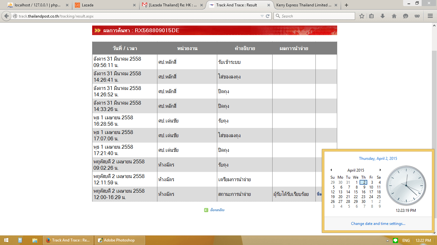This screenshot has width=437, height=245.
Task: Select April 15 in the calendar
Action: click(356, 192)
